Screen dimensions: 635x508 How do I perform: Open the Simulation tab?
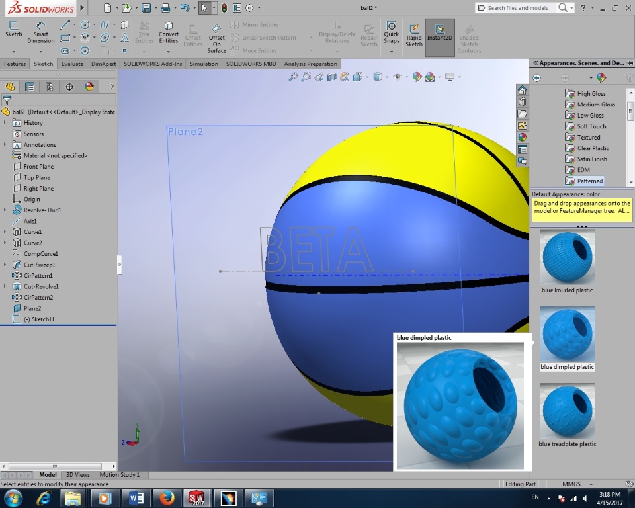[204, 64]
